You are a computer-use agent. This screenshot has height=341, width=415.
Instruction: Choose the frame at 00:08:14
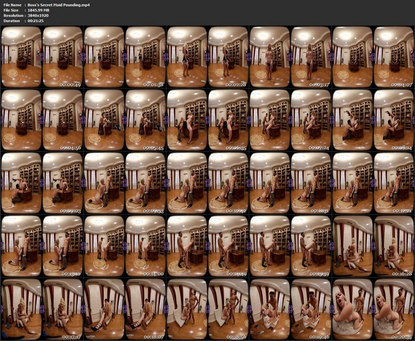point(373,120)
